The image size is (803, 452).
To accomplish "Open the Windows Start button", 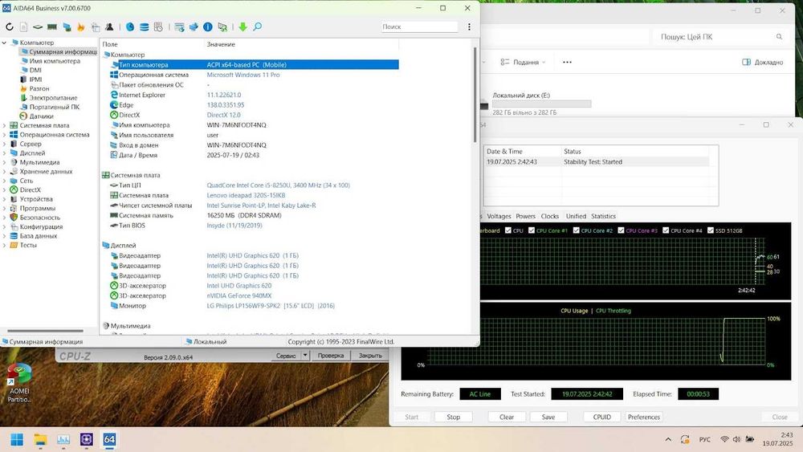I will click(17, 439).
